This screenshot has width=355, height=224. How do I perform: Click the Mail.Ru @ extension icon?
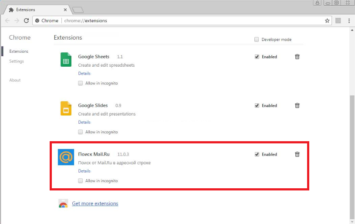pyautogui.click(x=66, y=157)
